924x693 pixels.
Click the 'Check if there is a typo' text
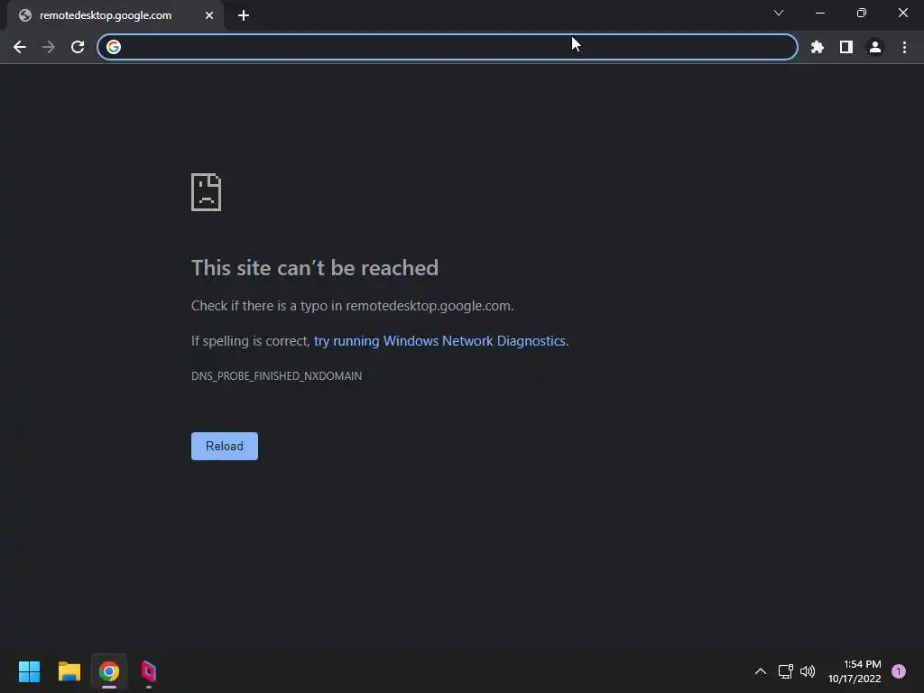click(x=353, y=306)
